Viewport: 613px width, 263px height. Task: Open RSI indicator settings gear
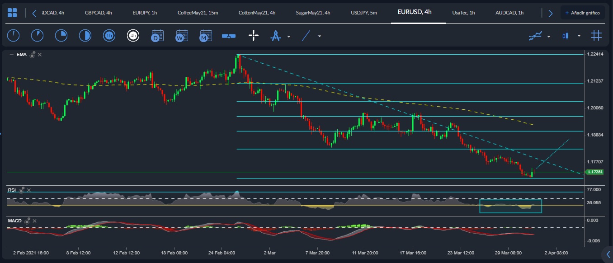22,190
